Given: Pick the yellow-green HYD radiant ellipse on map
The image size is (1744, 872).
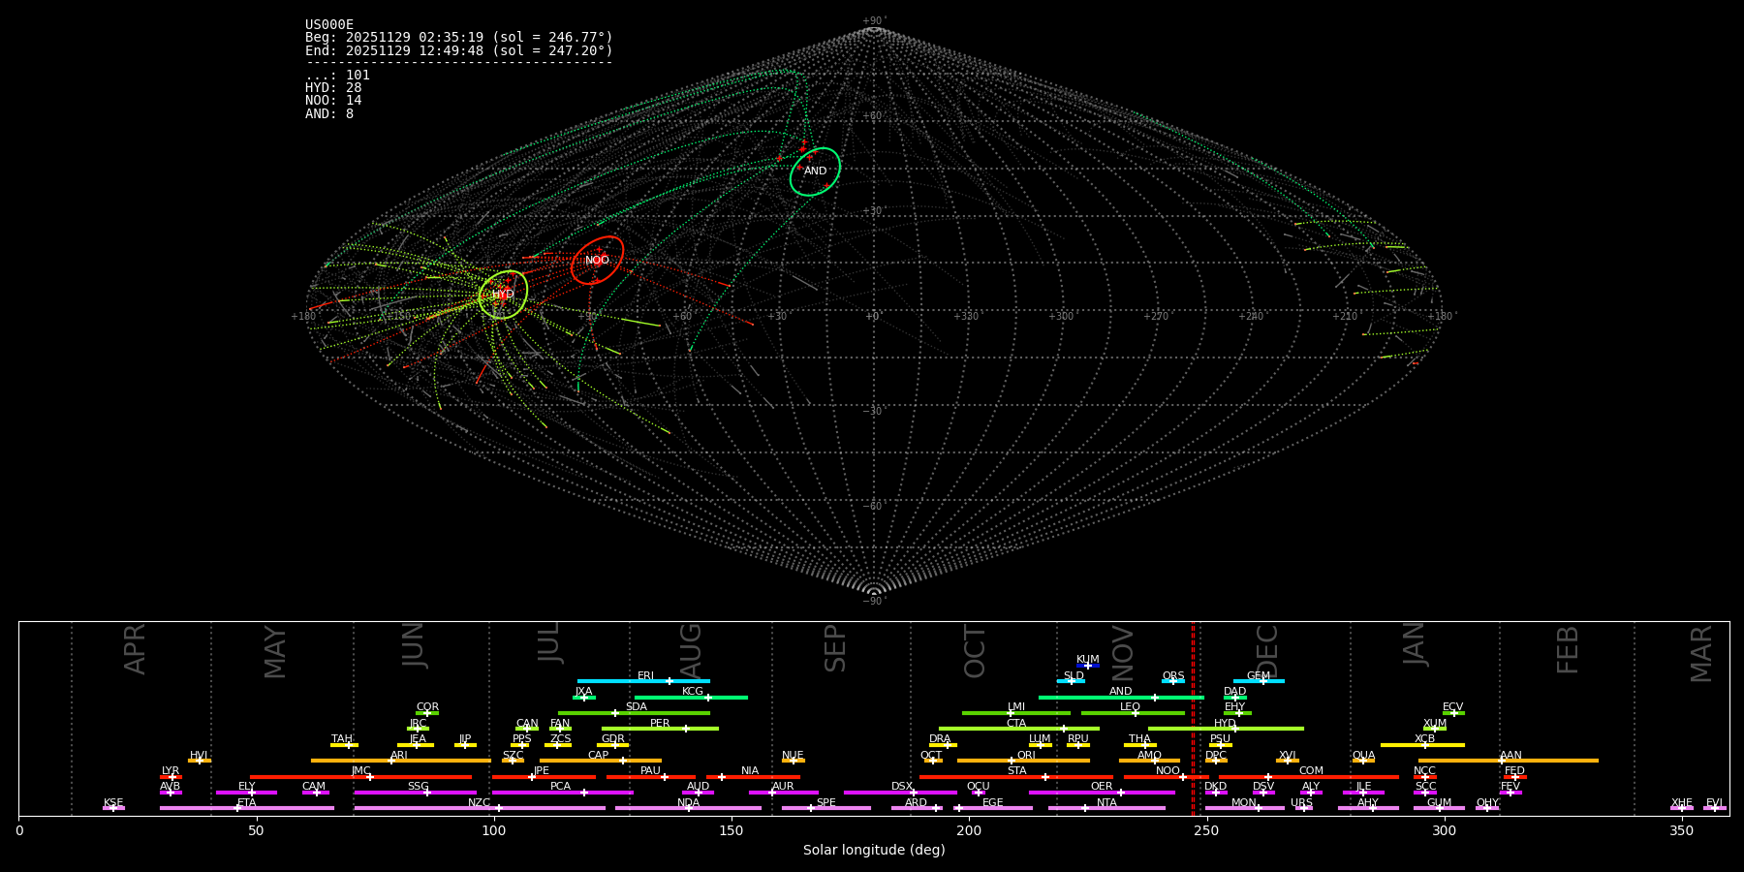Looking at the screenshot, I should point(503,295).
